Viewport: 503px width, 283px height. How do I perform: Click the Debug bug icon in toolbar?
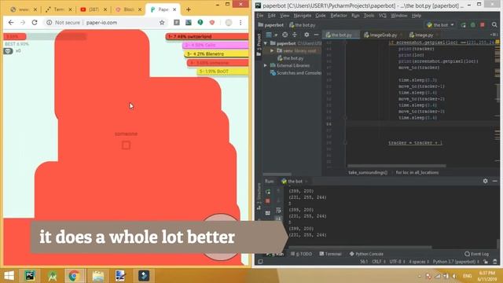click(473, 24)
